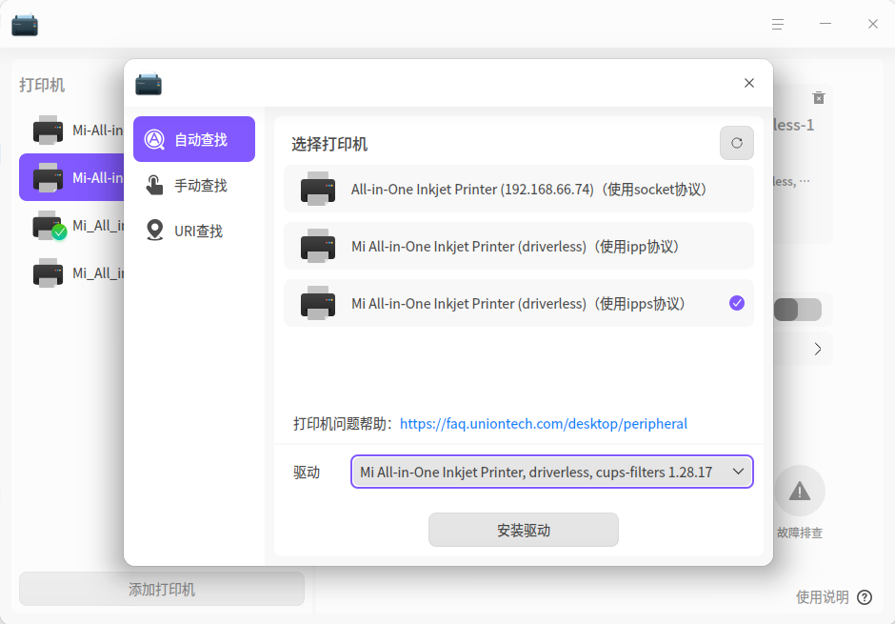This screenshot has width=895, height=624.
Task: Choose the ipp protocol Mi printer
Action: (x=518, y=246)
